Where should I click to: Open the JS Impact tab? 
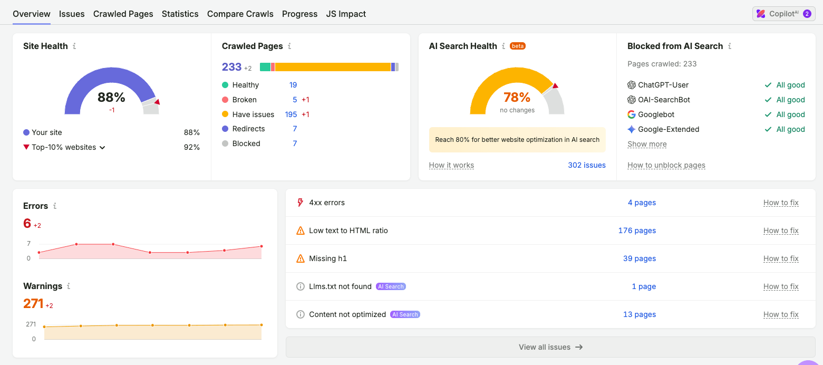point(346,14)
